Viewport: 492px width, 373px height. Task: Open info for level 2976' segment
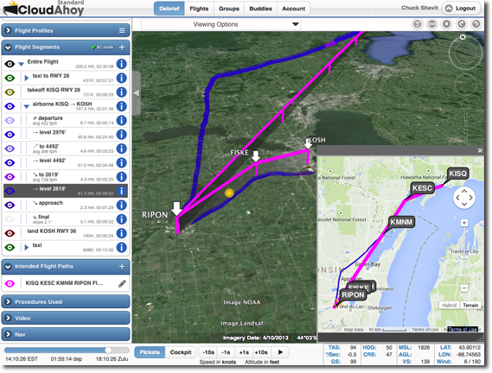tap(121, 134)
